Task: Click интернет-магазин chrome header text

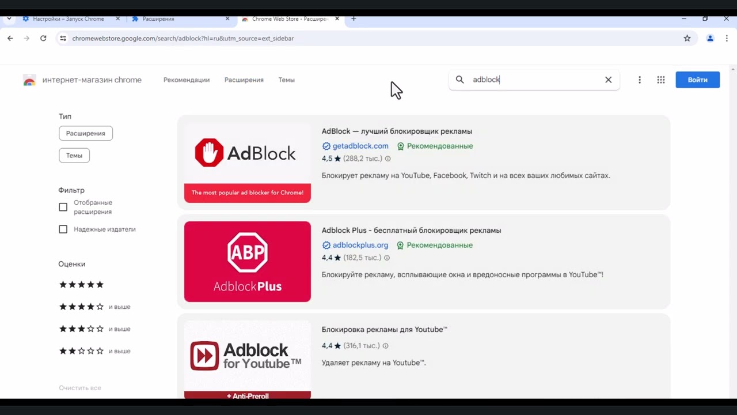Action: click(92, 80)
